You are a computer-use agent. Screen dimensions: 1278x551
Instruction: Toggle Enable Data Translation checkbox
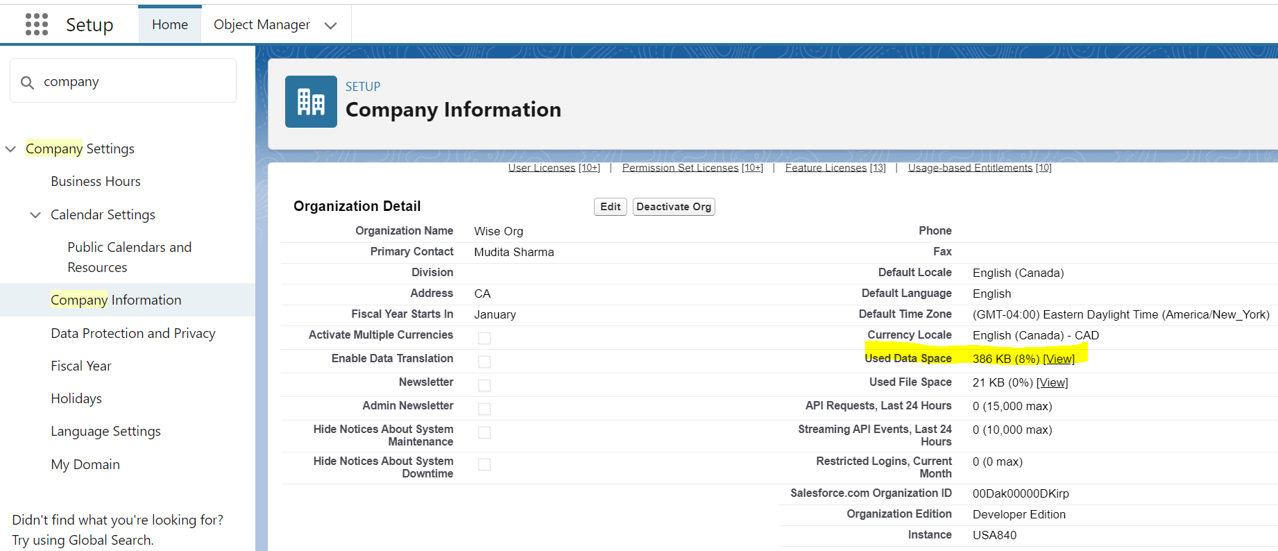pyautogui.click(x=484, y=362)
